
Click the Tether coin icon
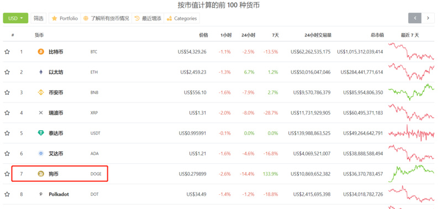(x=41, y=133)
